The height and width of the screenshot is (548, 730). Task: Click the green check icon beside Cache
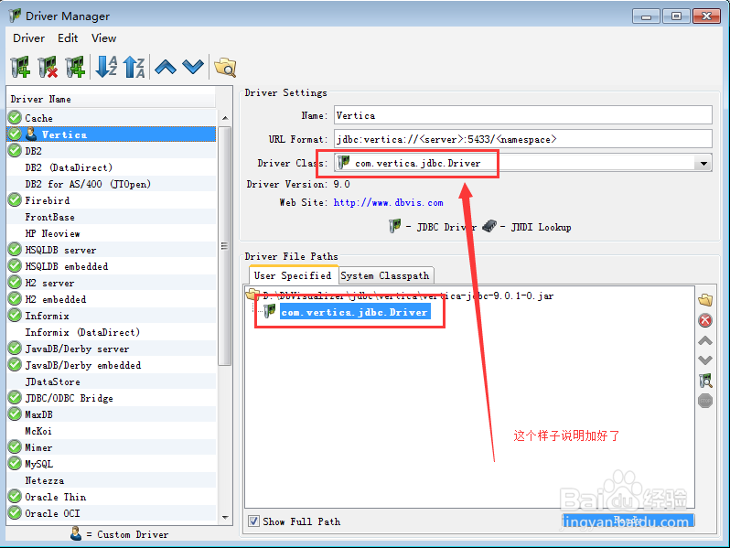click(x=15, y=117)
